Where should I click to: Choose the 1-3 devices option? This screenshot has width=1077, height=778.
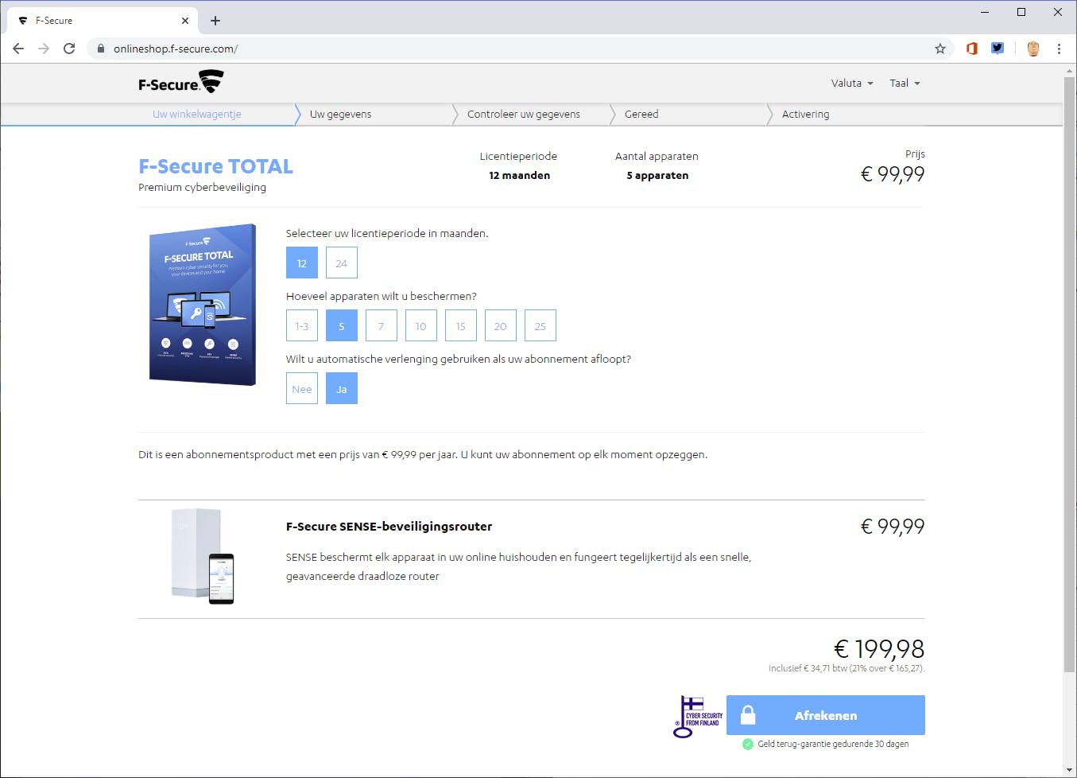[x=302, y=325]
